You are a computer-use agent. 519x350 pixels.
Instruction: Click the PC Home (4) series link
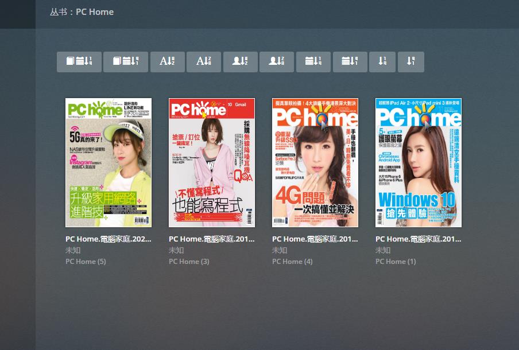point(292,262)
